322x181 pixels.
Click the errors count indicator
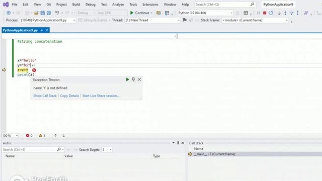pyautogui.click(x=29, y=135)
